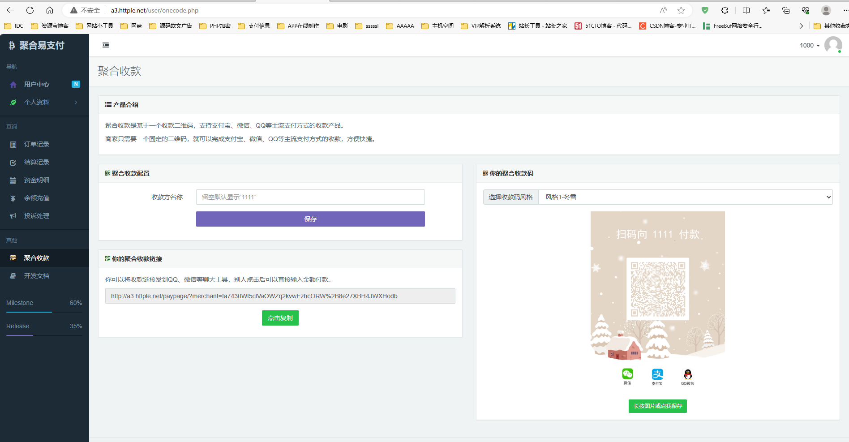Open browser profile avatar icon

[x=826, y=10]
